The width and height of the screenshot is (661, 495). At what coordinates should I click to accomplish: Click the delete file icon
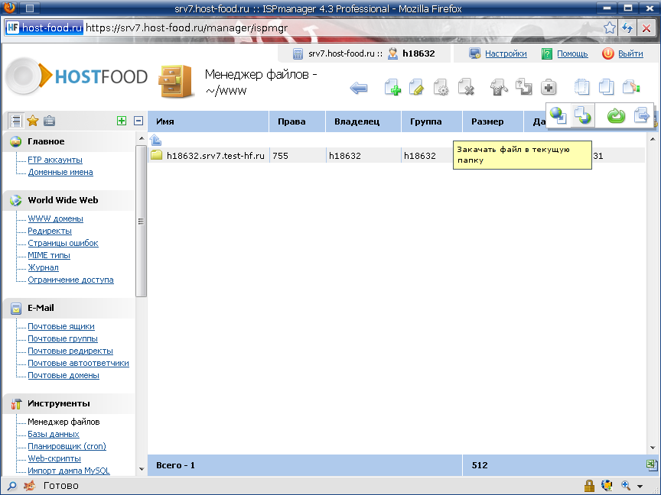point(467,88)
